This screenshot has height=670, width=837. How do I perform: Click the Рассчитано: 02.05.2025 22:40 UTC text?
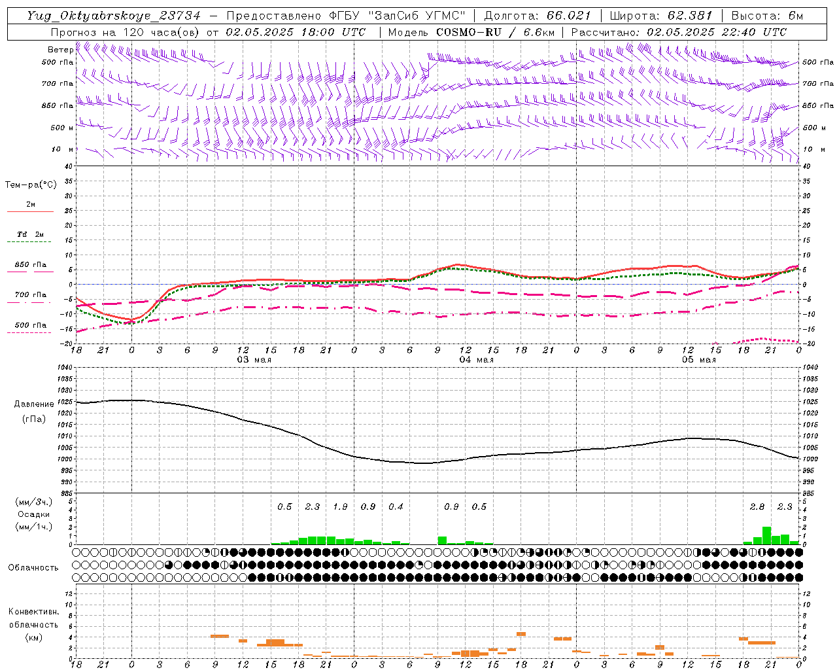click(x=679, y=32)
